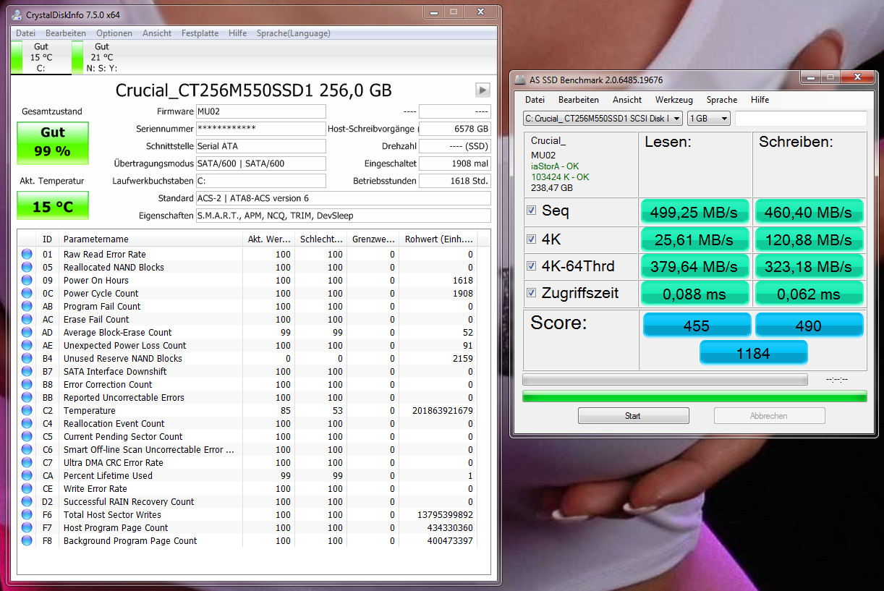Click the Parametername column header
884x591 pixels.
pyautogui.click(x=150, y=239)
